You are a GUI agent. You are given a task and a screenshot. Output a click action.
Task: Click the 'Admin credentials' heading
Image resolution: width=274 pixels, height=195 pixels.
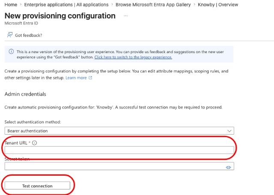point(25,94)
